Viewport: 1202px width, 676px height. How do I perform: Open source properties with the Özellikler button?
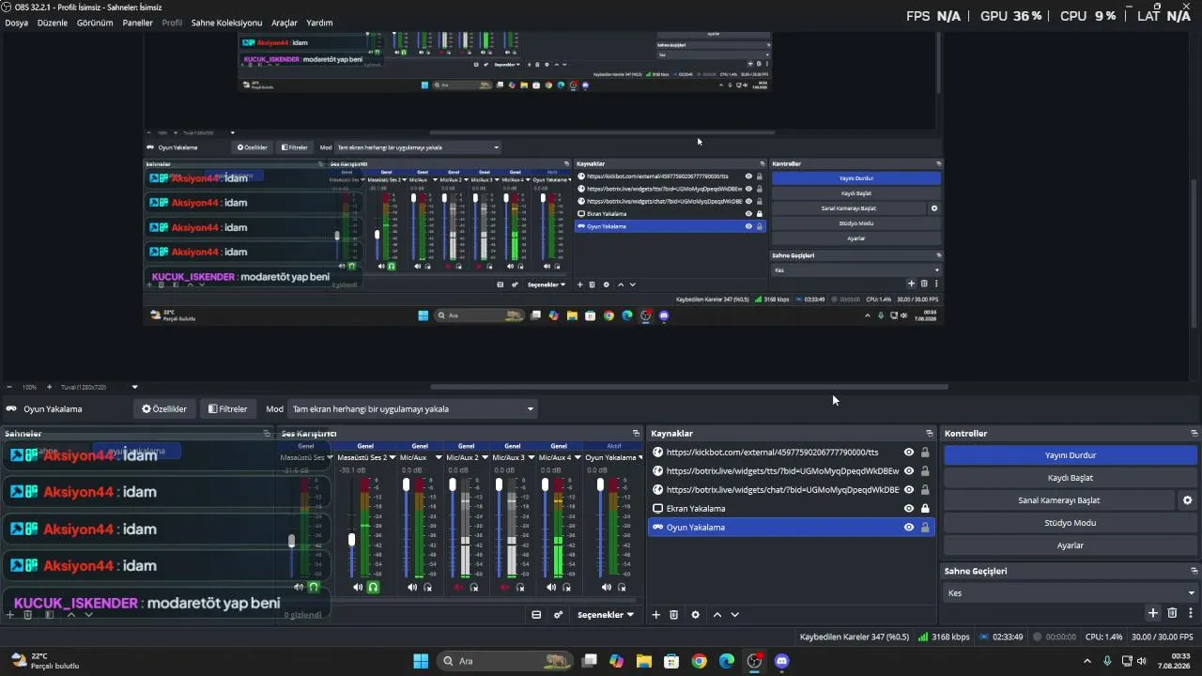[x=164, y=409]
